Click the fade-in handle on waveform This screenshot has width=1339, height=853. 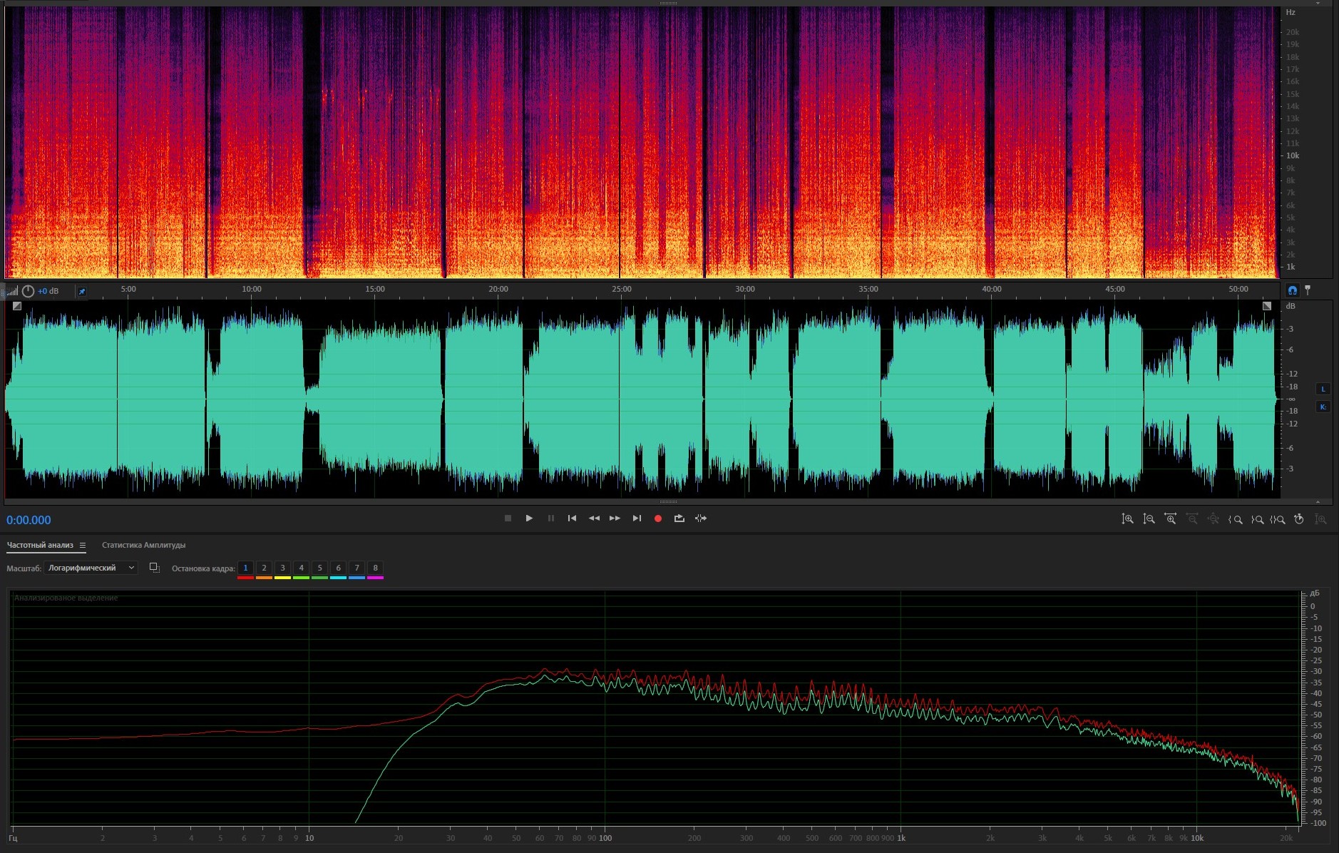pyautogui.click(x=17, y=306)
